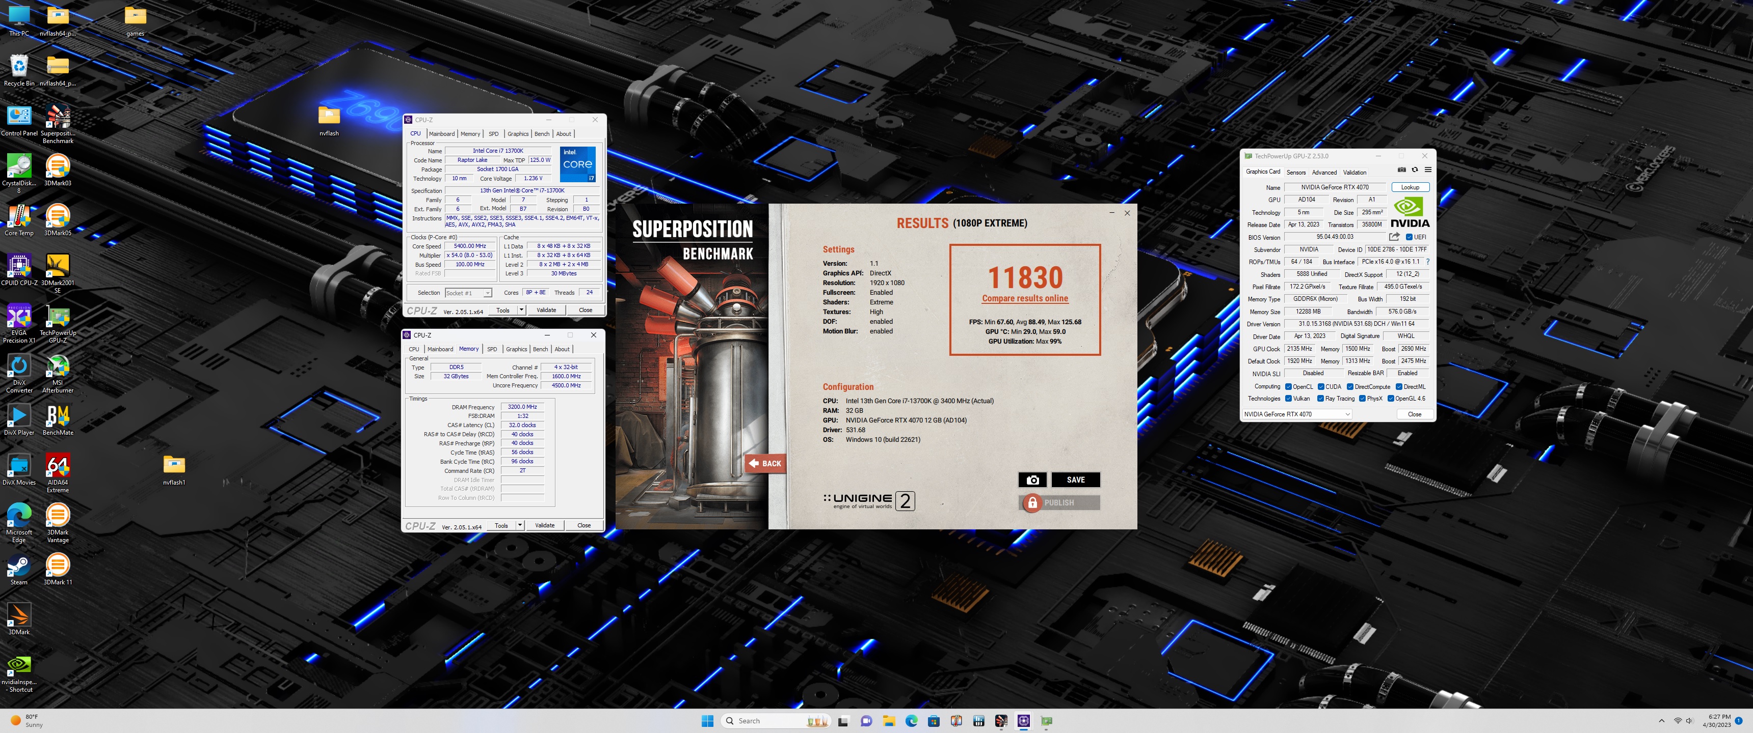The height and width of the screenshot is (733, 1753).
Task: Click the PUBLISH lock icon
Action: tap(1032, 502)
